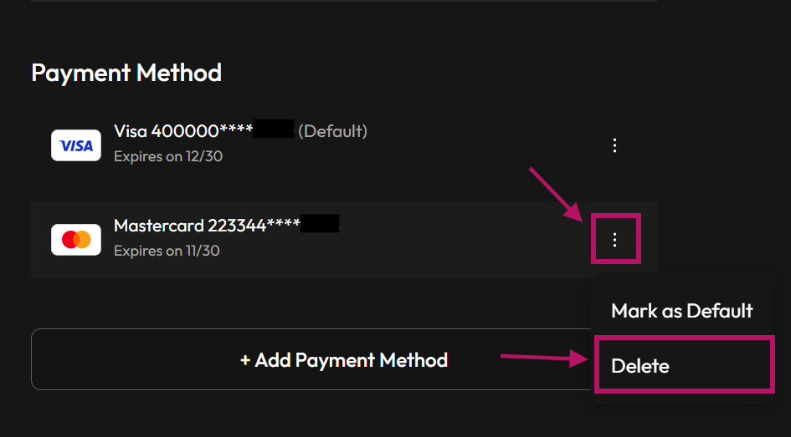This screenshot has width=791, height=437.
Task: Select the Mastercard 223344 card entry
Action: point(344,240)
